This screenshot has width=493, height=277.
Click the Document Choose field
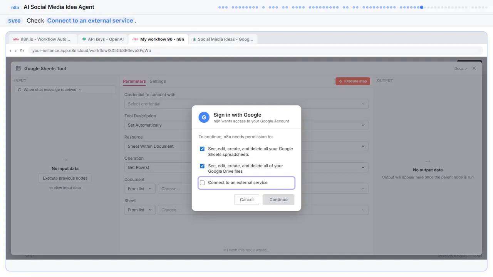point(263,189)
